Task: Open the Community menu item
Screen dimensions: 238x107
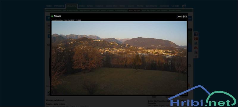Action: (152, 6)
